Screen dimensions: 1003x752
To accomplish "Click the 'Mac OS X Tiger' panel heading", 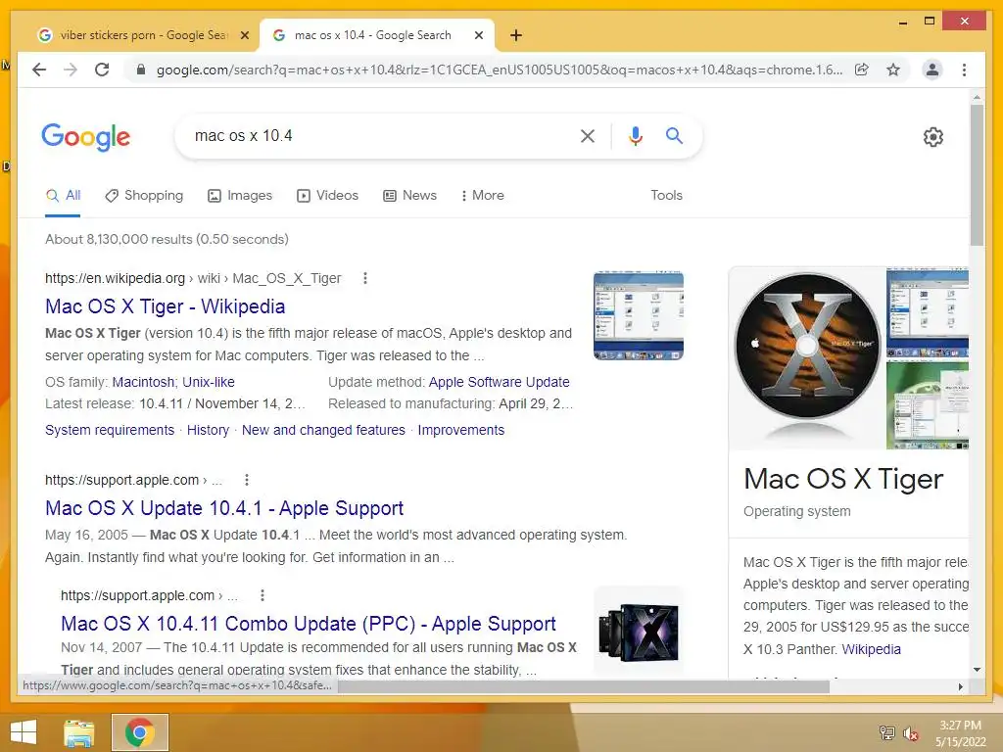I will pos(843,479).
